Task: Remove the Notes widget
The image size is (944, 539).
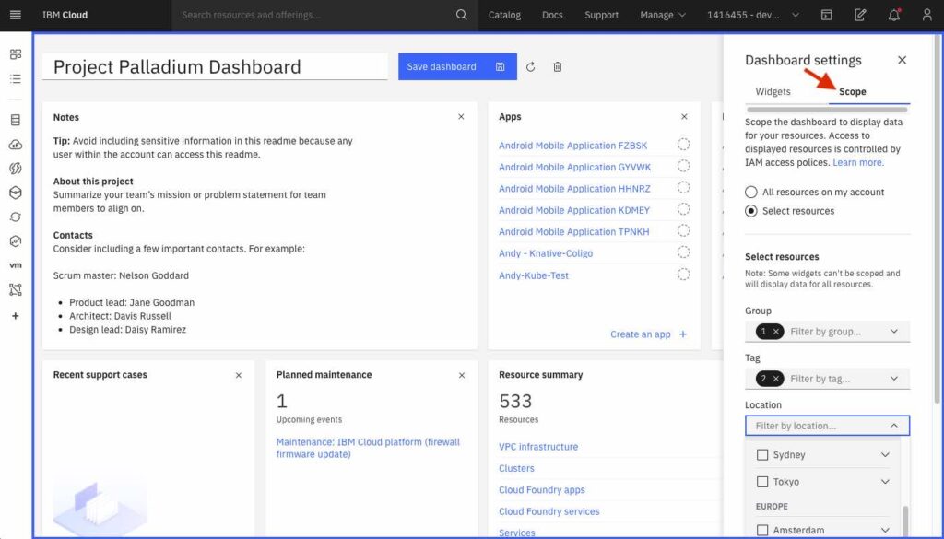Action: point(461,117)
